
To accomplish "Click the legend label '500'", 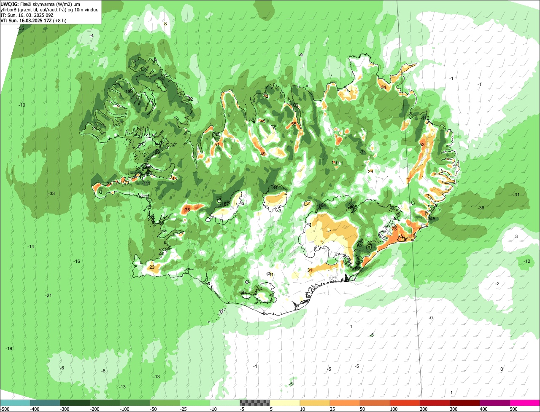I will click(513, 409).
